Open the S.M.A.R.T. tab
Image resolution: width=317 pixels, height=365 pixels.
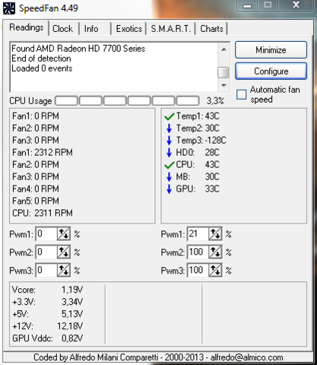coord(170,29)
